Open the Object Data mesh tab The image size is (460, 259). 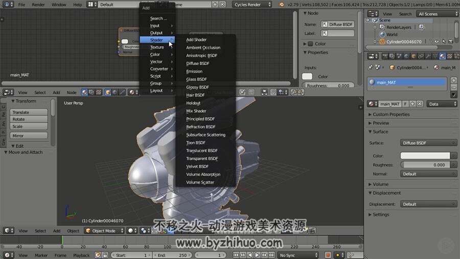(435, 56)
